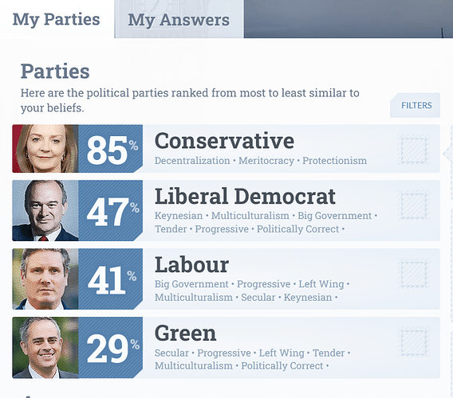Image resolution: width=453 pixels, height=398 pixels.
Task: Open the Conservative party name link
Action: 224,141
